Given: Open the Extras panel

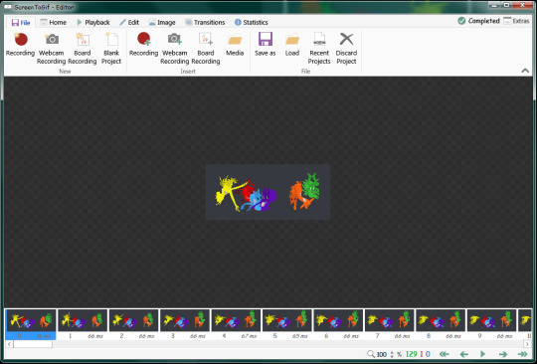Looking at the screenshot, I should click(516, 21).
